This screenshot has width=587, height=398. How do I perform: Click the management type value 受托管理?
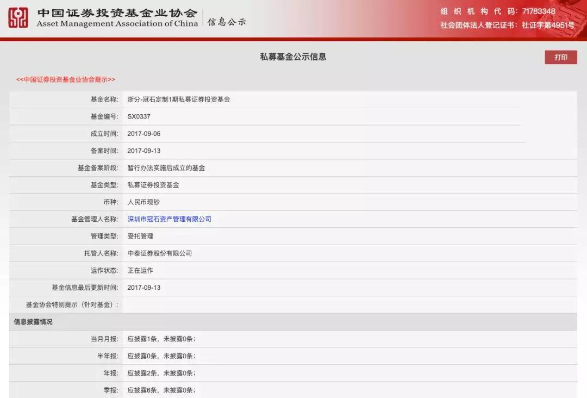(x=140, y=237)
